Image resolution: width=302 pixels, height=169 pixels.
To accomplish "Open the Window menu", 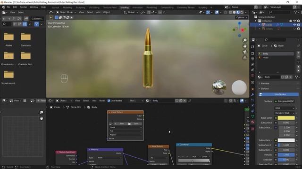I will [x=34, y=7].
